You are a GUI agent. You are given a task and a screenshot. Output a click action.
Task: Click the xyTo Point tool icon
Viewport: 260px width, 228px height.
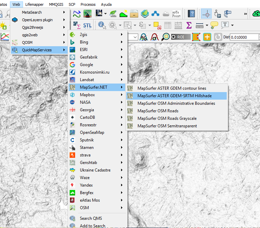(x=176, y=14)
